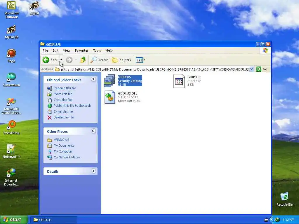Click the Start button

click(x=14, y=220)
